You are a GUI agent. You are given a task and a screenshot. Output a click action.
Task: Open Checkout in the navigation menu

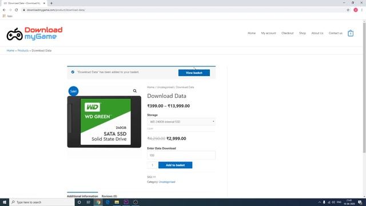287,33
